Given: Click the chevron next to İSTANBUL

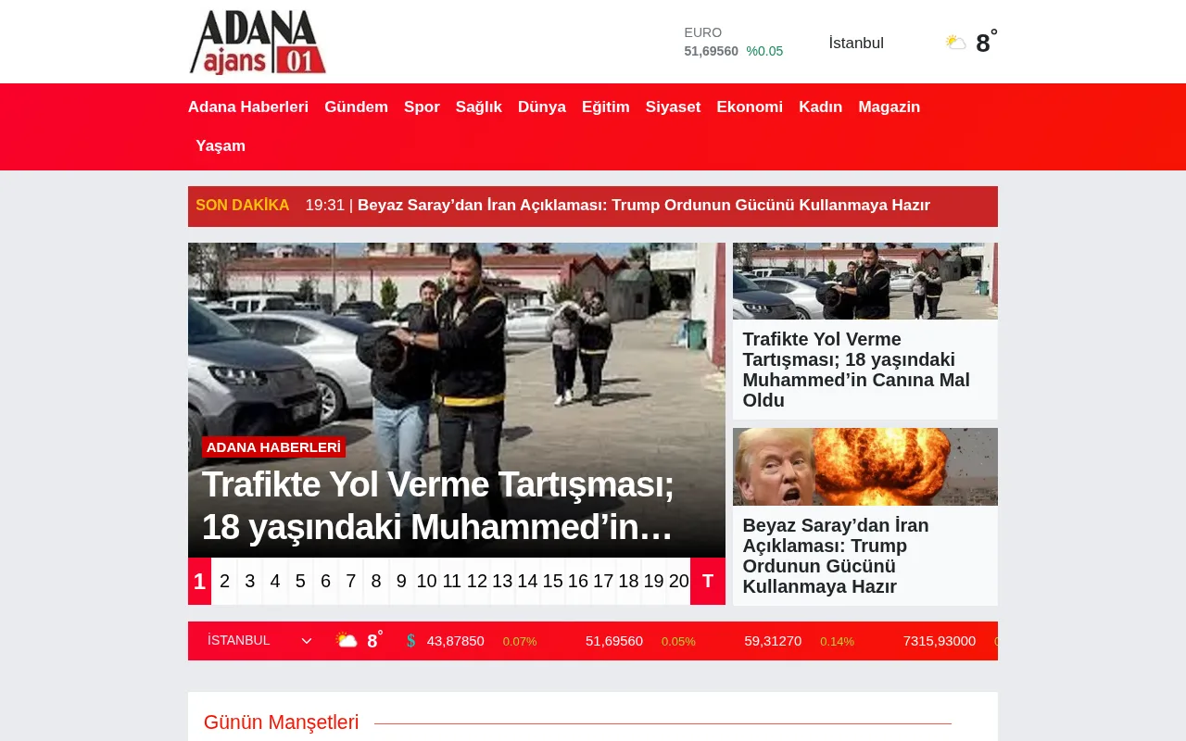Looking at the screenshot, I should click(x=307, y=641).
